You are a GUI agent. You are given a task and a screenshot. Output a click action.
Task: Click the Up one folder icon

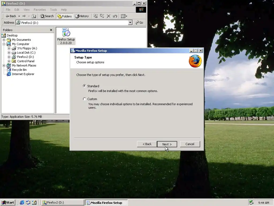(x=34, y=16)
